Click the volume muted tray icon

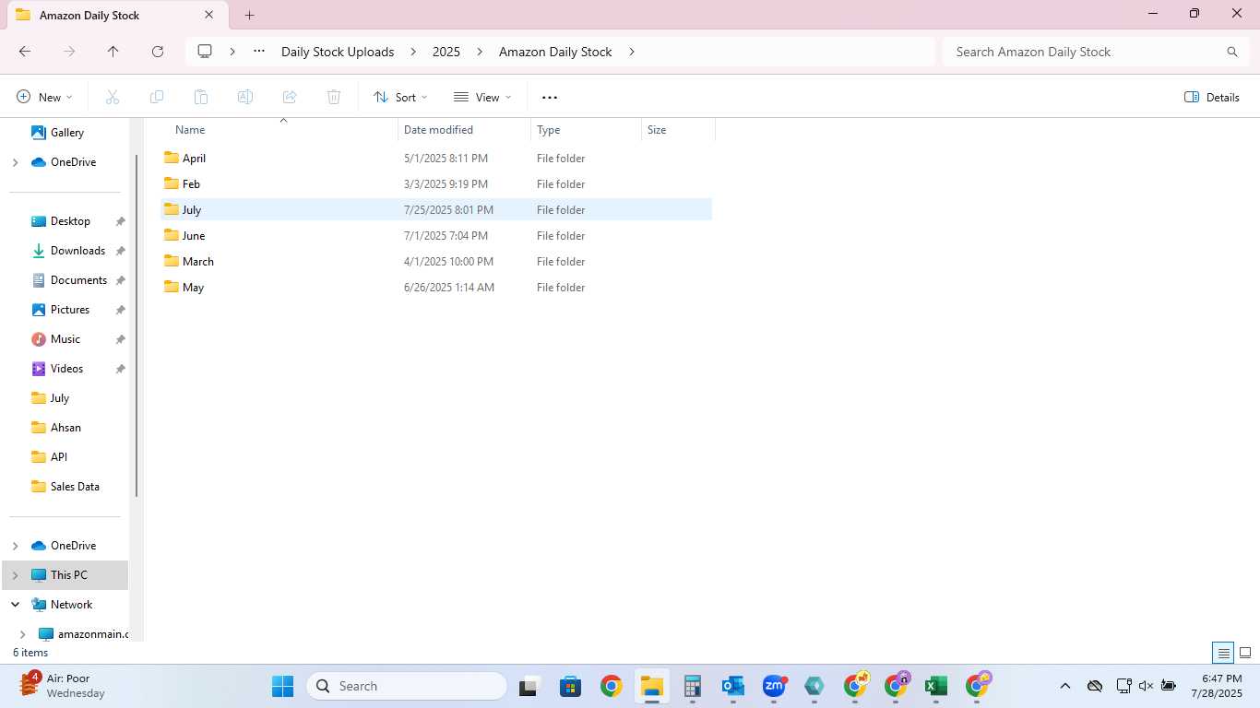coord(1147,686)
